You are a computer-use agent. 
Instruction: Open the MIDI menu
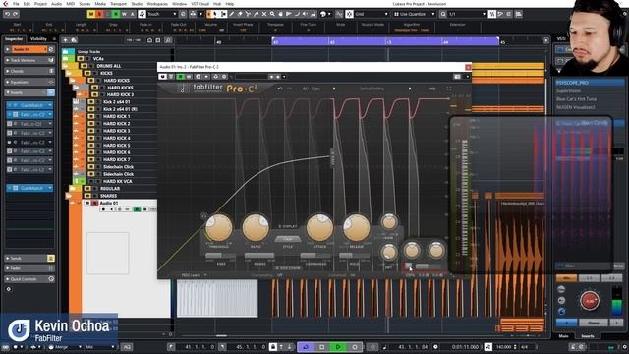pos(70,4)
